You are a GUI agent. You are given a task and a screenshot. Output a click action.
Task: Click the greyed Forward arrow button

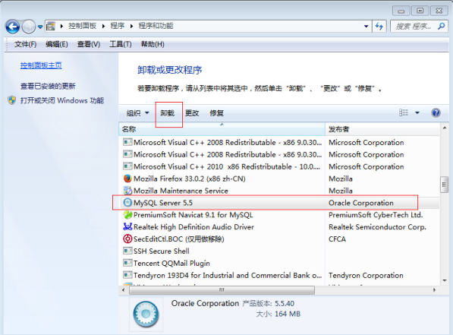[29, 27]
